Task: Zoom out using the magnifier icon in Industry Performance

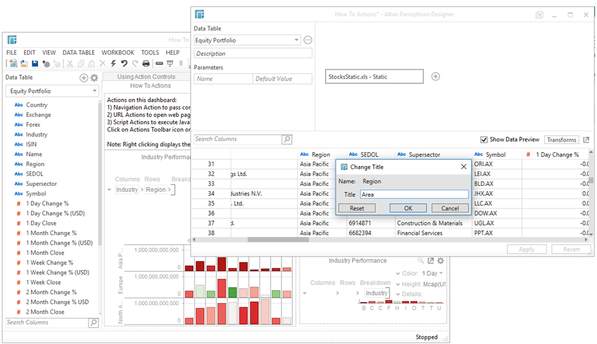Action: pos(420,260)
